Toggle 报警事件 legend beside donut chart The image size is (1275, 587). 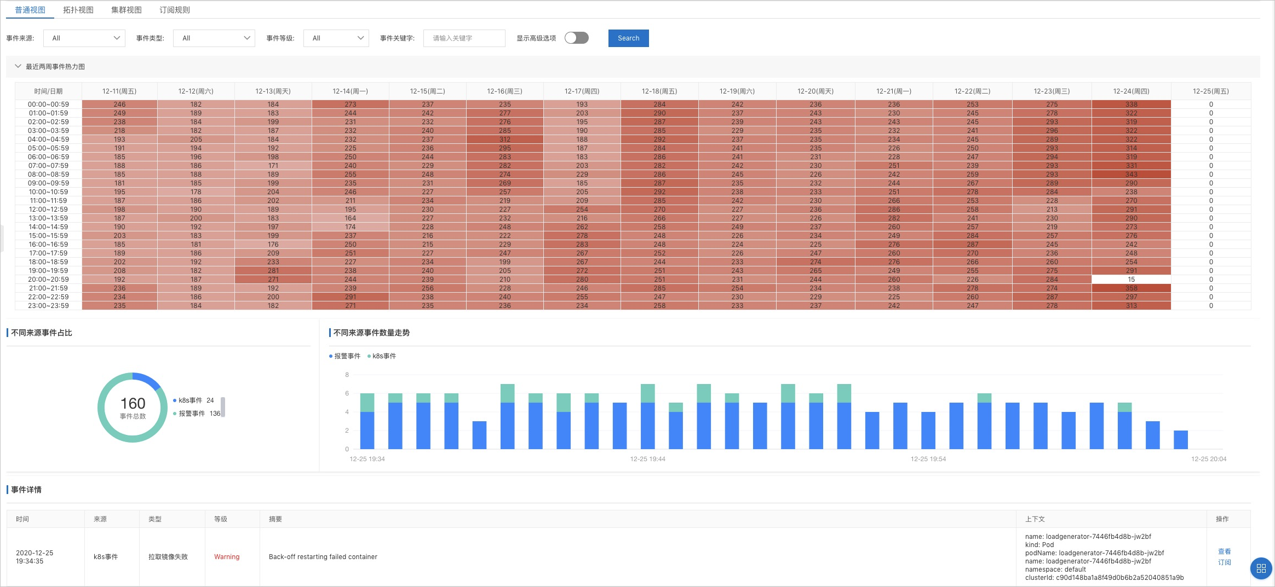coord(197,414)
